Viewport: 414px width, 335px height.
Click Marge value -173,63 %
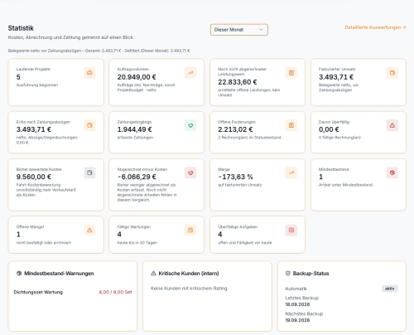coord(235,177)
